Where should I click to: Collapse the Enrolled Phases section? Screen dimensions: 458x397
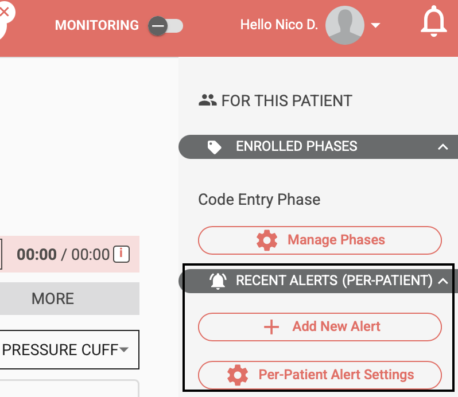443,147
